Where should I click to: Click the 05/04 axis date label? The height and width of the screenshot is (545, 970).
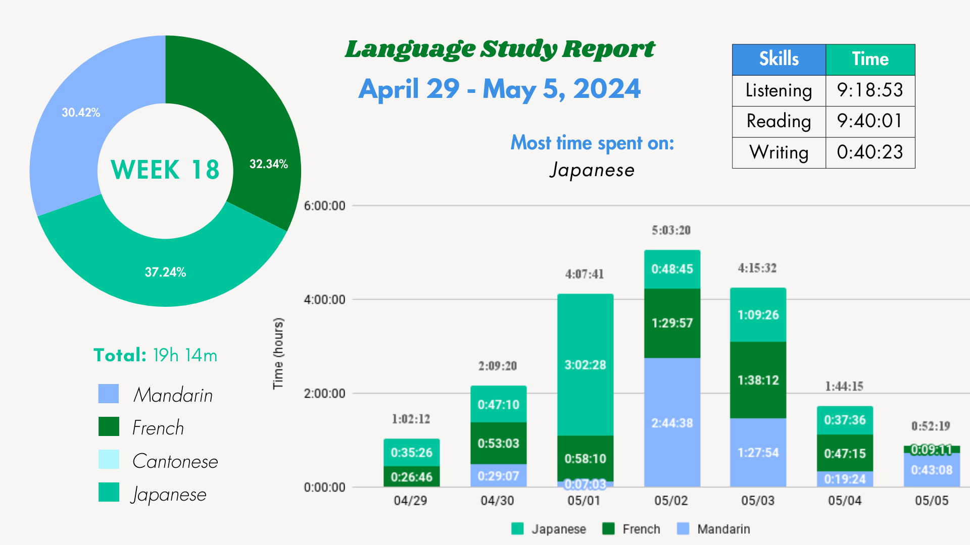pos(844,501)
